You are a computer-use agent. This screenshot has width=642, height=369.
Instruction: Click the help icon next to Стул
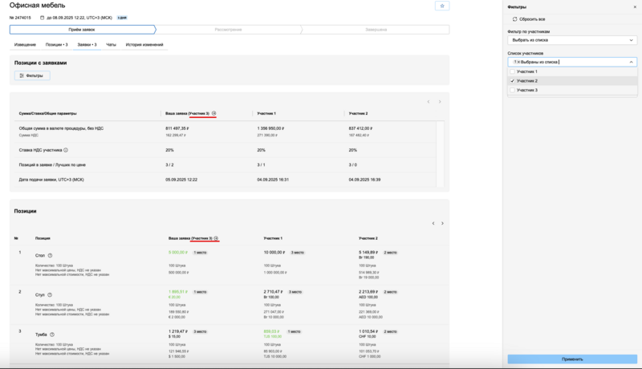tap(50, 294)
